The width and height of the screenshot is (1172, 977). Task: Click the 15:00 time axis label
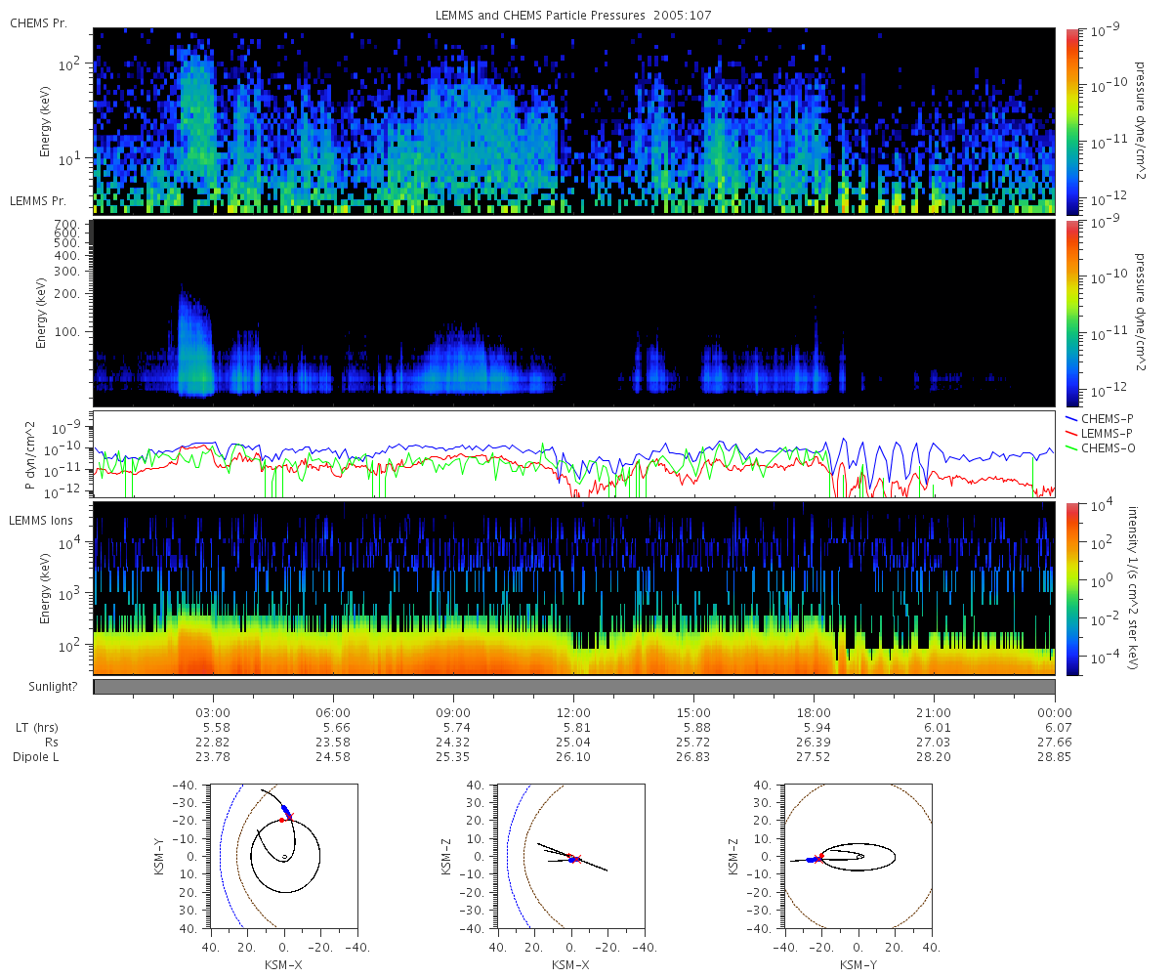click(x=693, y=712)
